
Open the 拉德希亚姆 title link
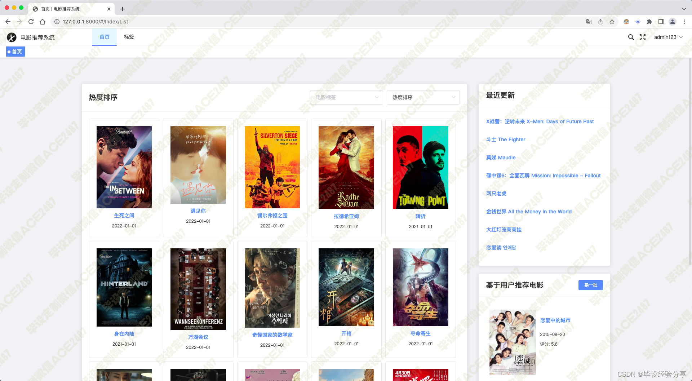346,216
